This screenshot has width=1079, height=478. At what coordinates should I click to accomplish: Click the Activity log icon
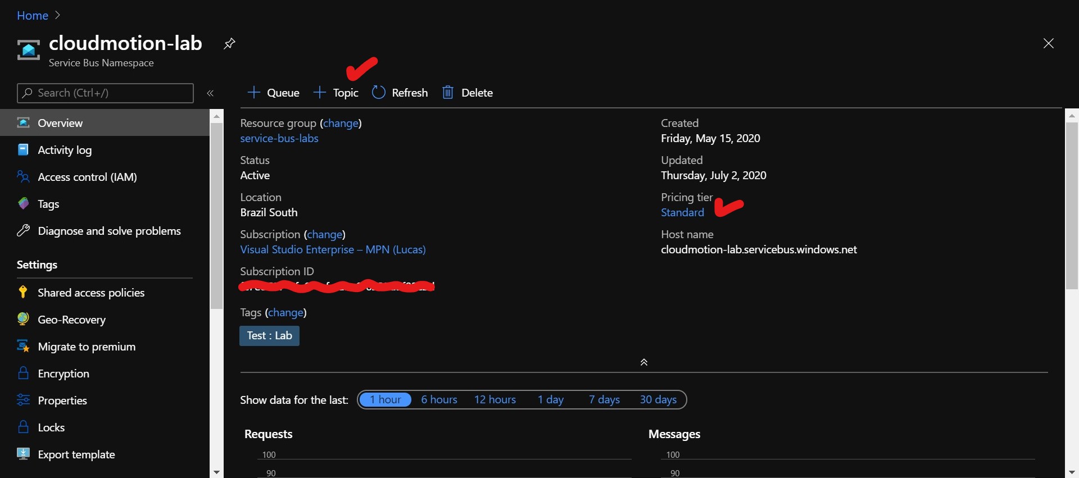[x=23, y=149]
